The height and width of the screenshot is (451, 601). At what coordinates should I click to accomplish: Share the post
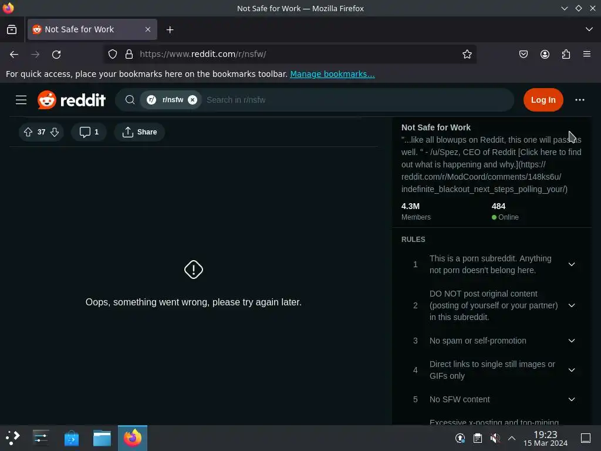click(x=140, y=132)
